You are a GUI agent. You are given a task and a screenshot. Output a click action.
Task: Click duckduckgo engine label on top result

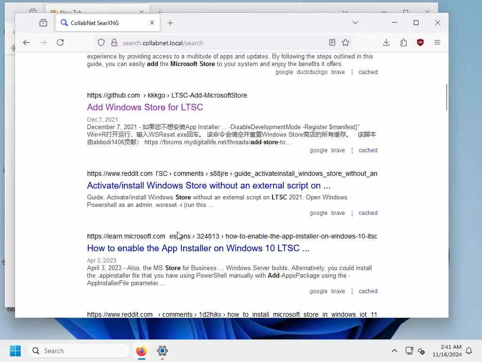pyautogui.click(x=312, y=72)
